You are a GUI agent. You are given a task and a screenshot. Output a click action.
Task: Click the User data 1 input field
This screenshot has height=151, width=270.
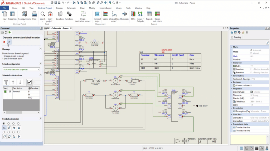click(x=260, y=117)
